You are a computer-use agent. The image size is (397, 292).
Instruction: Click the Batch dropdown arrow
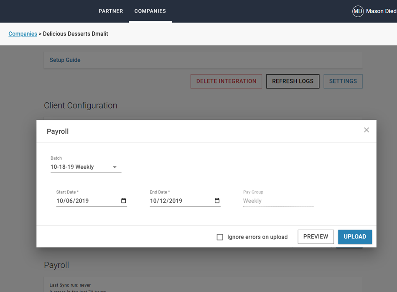click(115, 167)
